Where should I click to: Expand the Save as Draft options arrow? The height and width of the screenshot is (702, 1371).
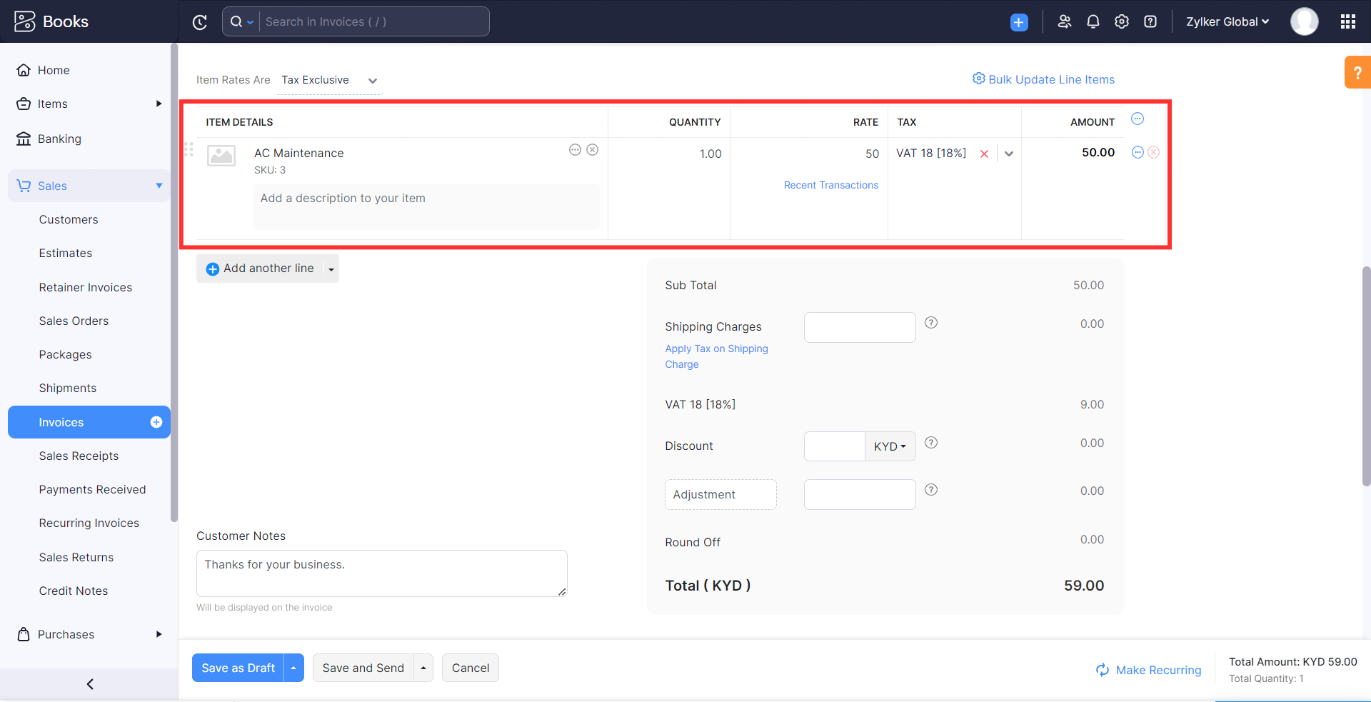tap(293, 668)
